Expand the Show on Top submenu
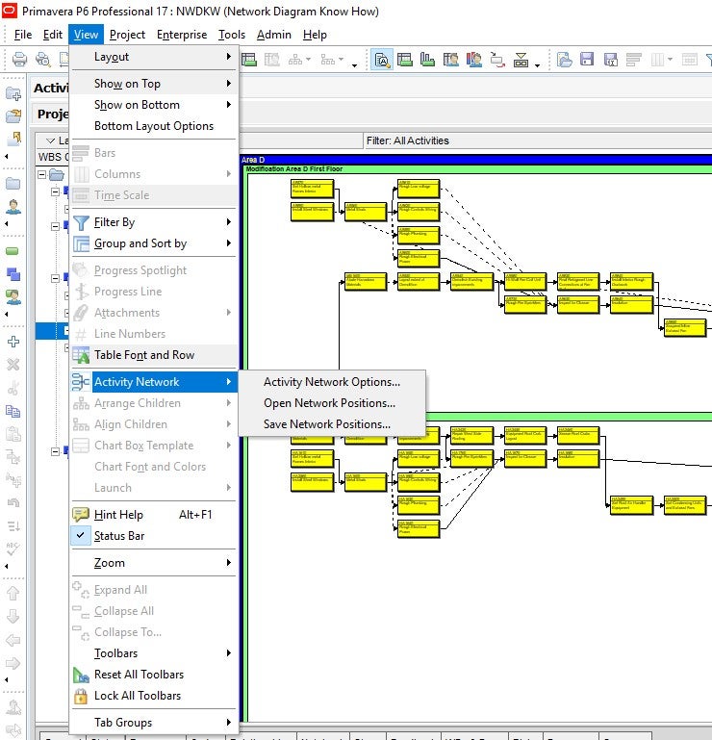712x740 pixels. [x=154, y=84]
